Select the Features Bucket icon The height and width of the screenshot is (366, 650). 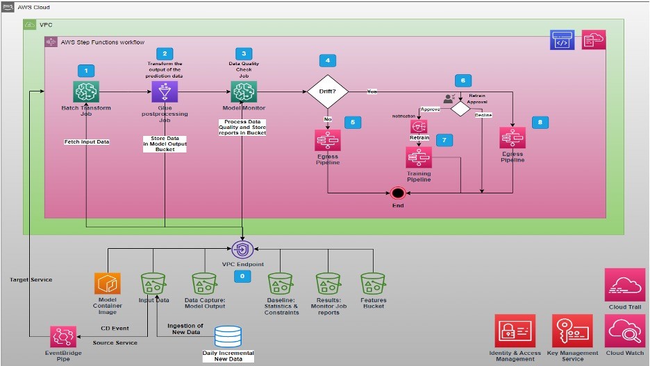click(372, 284)
